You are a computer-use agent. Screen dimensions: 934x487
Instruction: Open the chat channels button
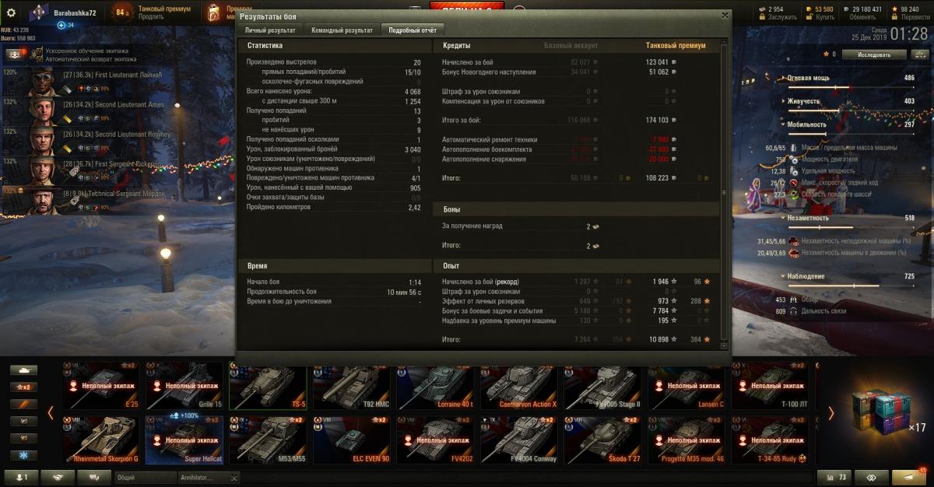point(94,477)
